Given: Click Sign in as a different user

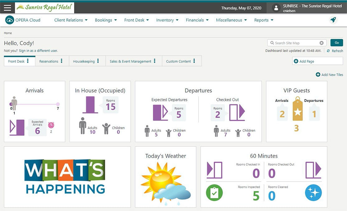Looking at the screenshot, I should point(38,51).
